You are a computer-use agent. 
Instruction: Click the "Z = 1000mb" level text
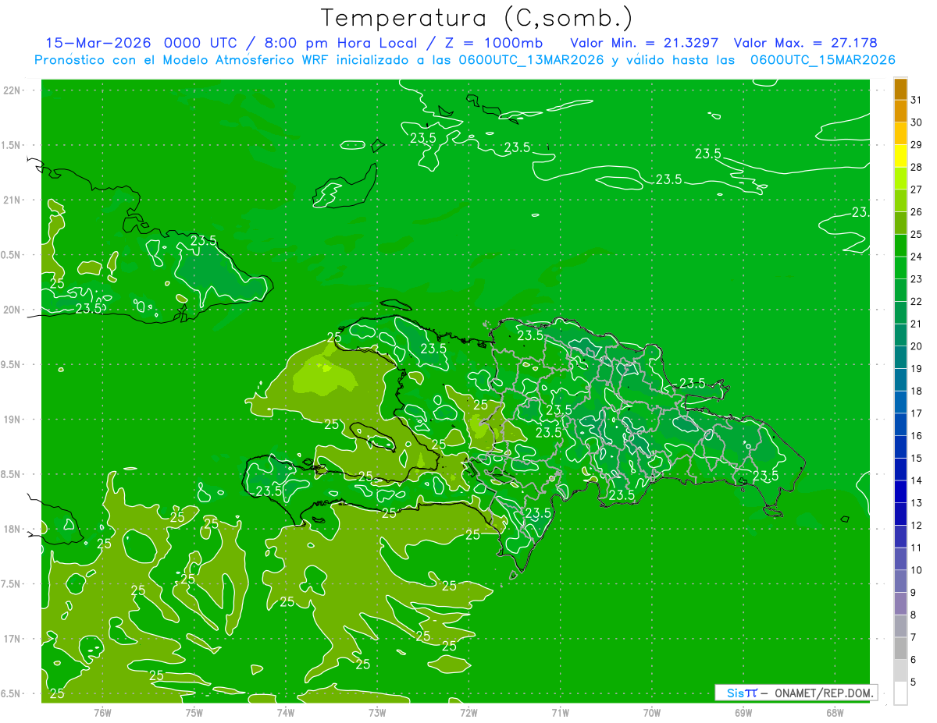pos(496,43)
